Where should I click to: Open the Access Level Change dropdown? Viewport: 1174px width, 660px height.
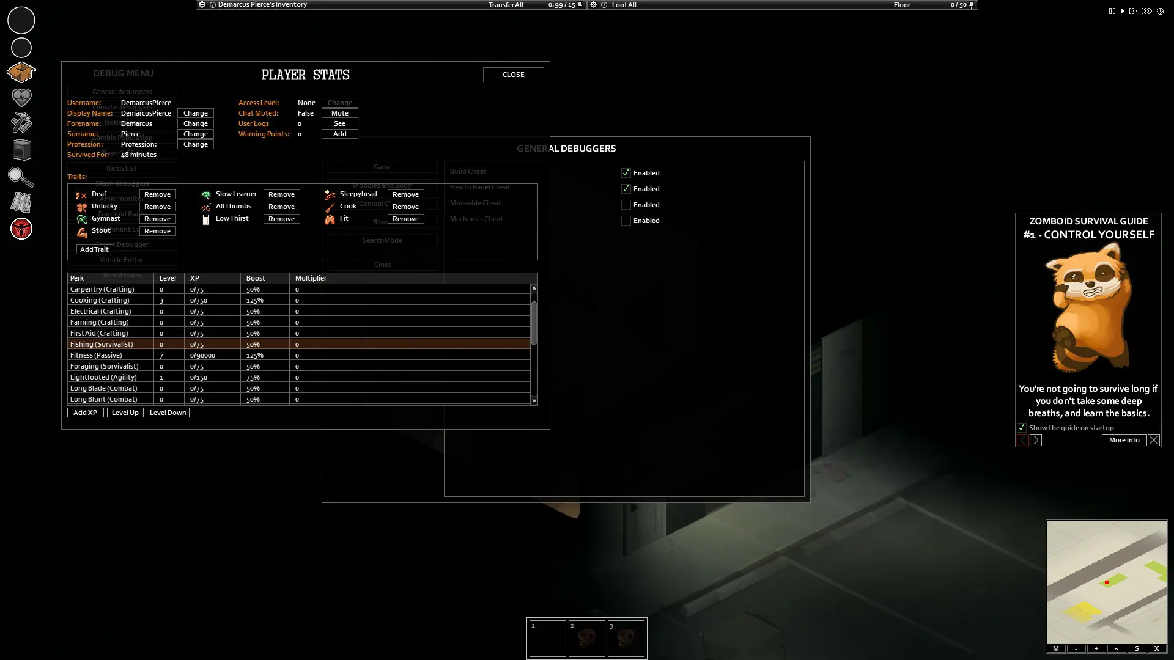click(x=339, y=102)
